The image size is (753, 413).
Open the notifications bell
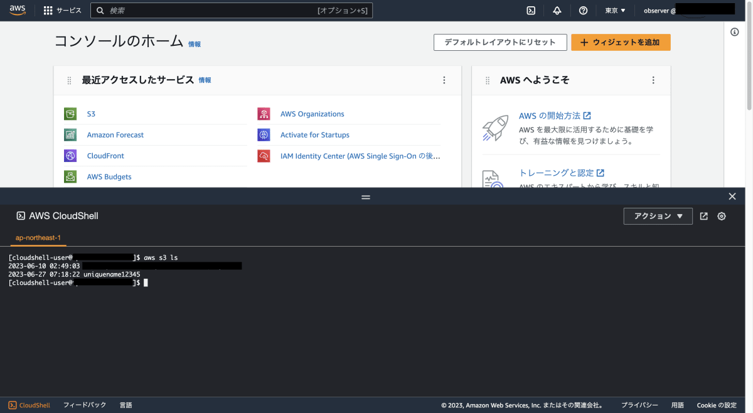[x=557, y=11]
